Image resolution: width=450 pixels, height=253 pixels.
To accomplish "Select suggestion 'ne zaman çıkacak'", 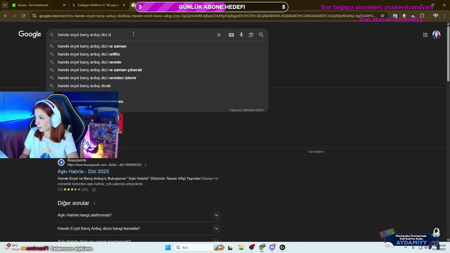I will tap(157, 70).
